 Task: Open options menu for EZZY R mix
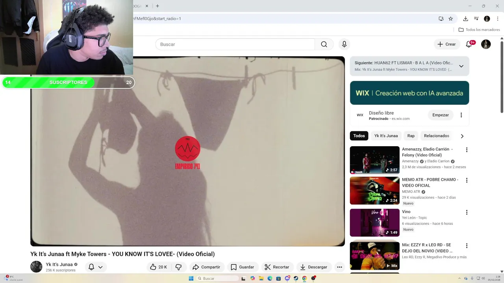(467, 246)
